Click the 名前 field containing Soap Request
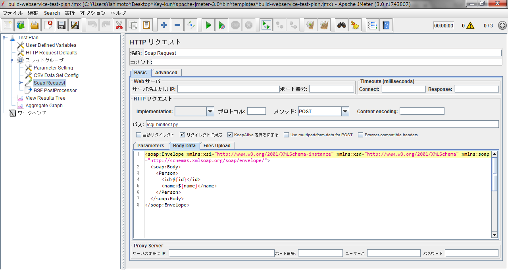 click(x=322, y=53)
